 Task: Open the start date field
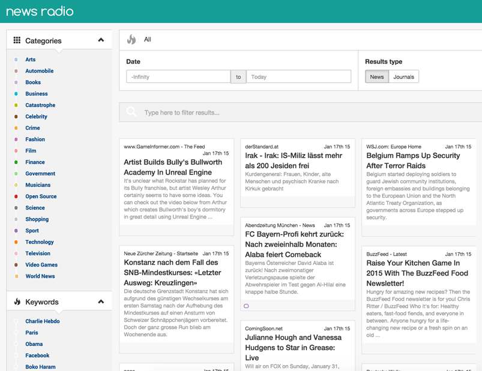coord(178,77)
